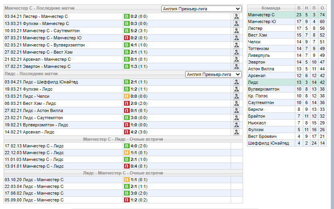Select Шеффилд Юнайтед team in standings
This screenshot has height=209, width=334.
(269, 143)
